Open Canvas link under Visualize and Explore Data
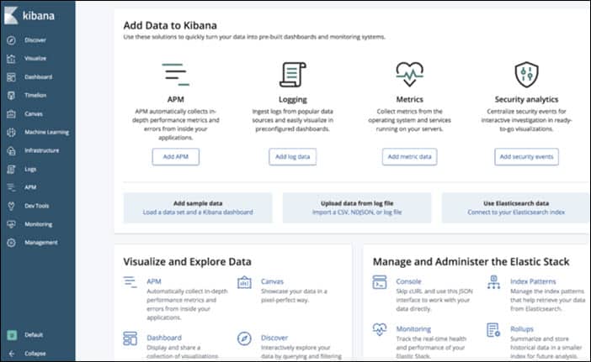591x362 pixels. click(272, 281)
